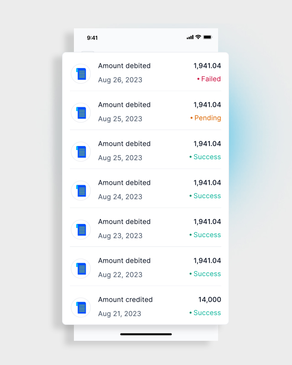This screenshot has width=292, height=365.
Task: Tap the cellular signal icon in status bar
Action: (x=190, y=37)
